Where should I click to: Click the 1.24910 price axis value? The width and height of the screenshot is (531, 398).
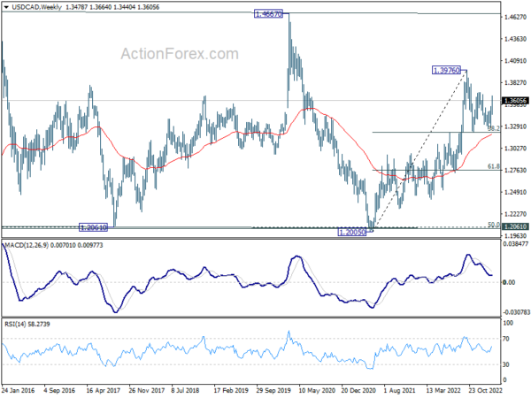(516, 192)
